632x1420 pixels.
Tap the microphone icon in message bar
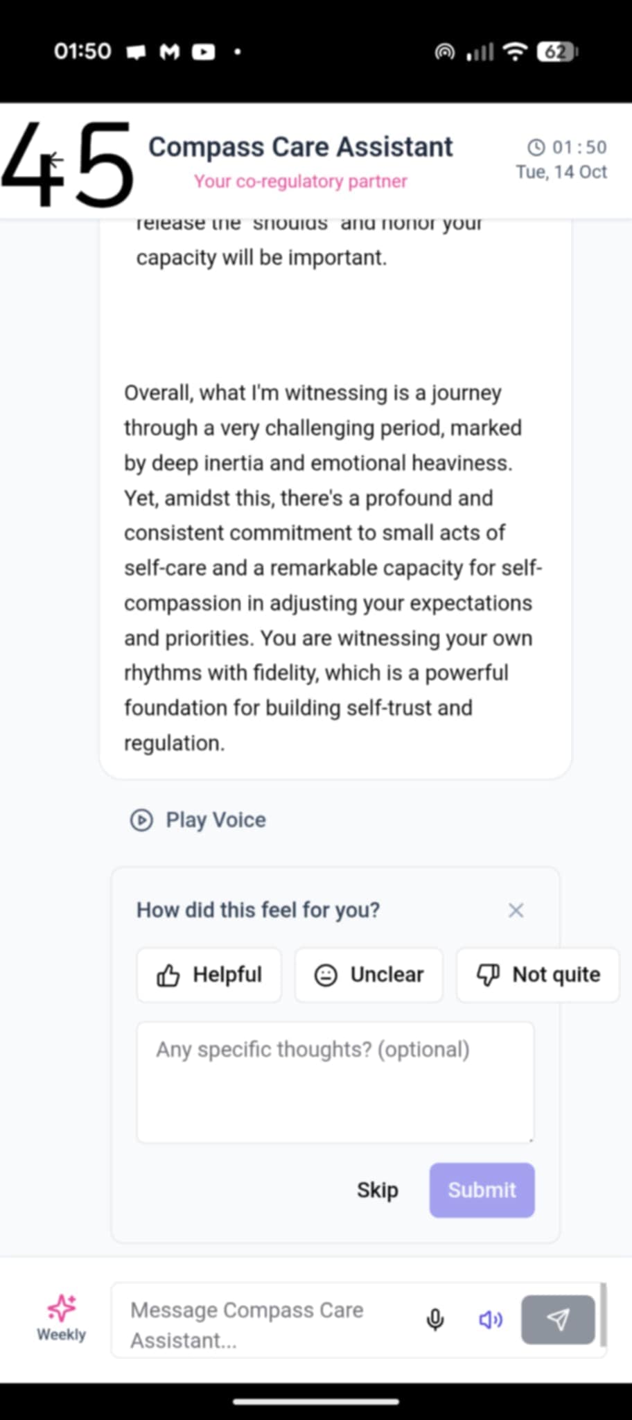pyautogui.click(x=435, y=1319)
